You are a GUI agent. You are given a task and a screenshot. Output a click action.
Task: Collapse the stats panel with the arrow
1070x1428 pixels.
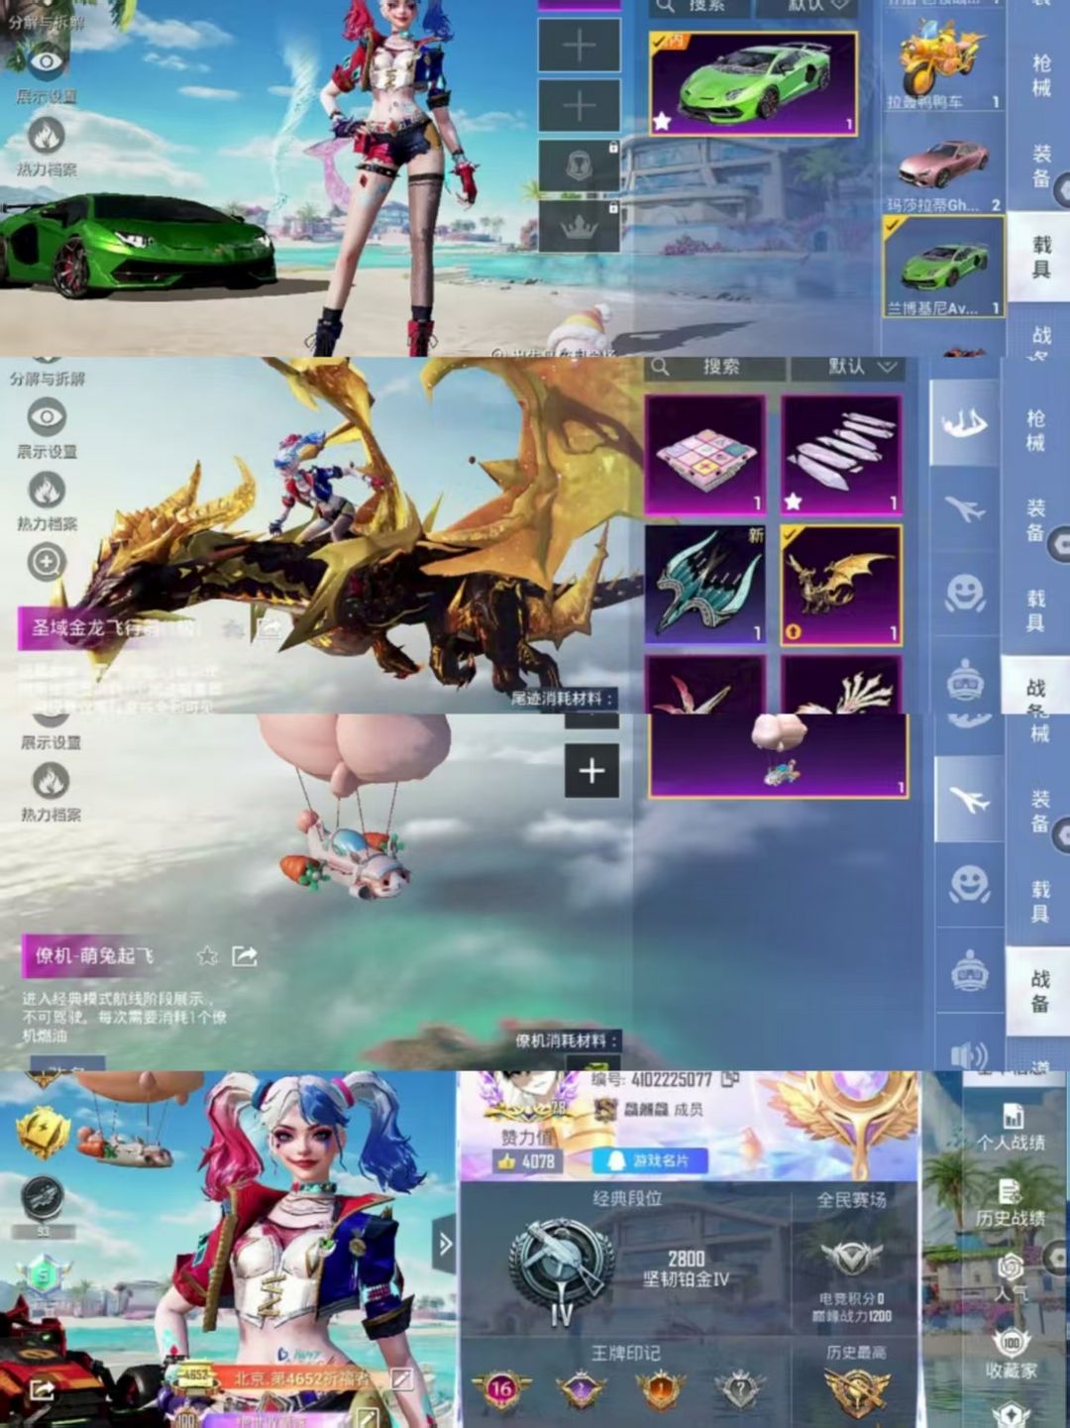pos(445,1244)
